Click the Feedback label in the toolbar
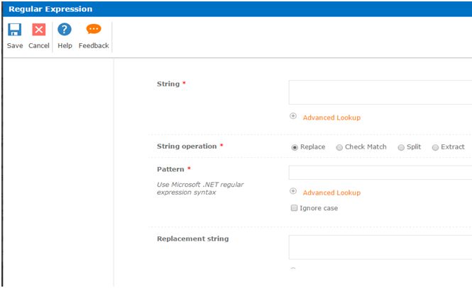 tap(94, 46)
